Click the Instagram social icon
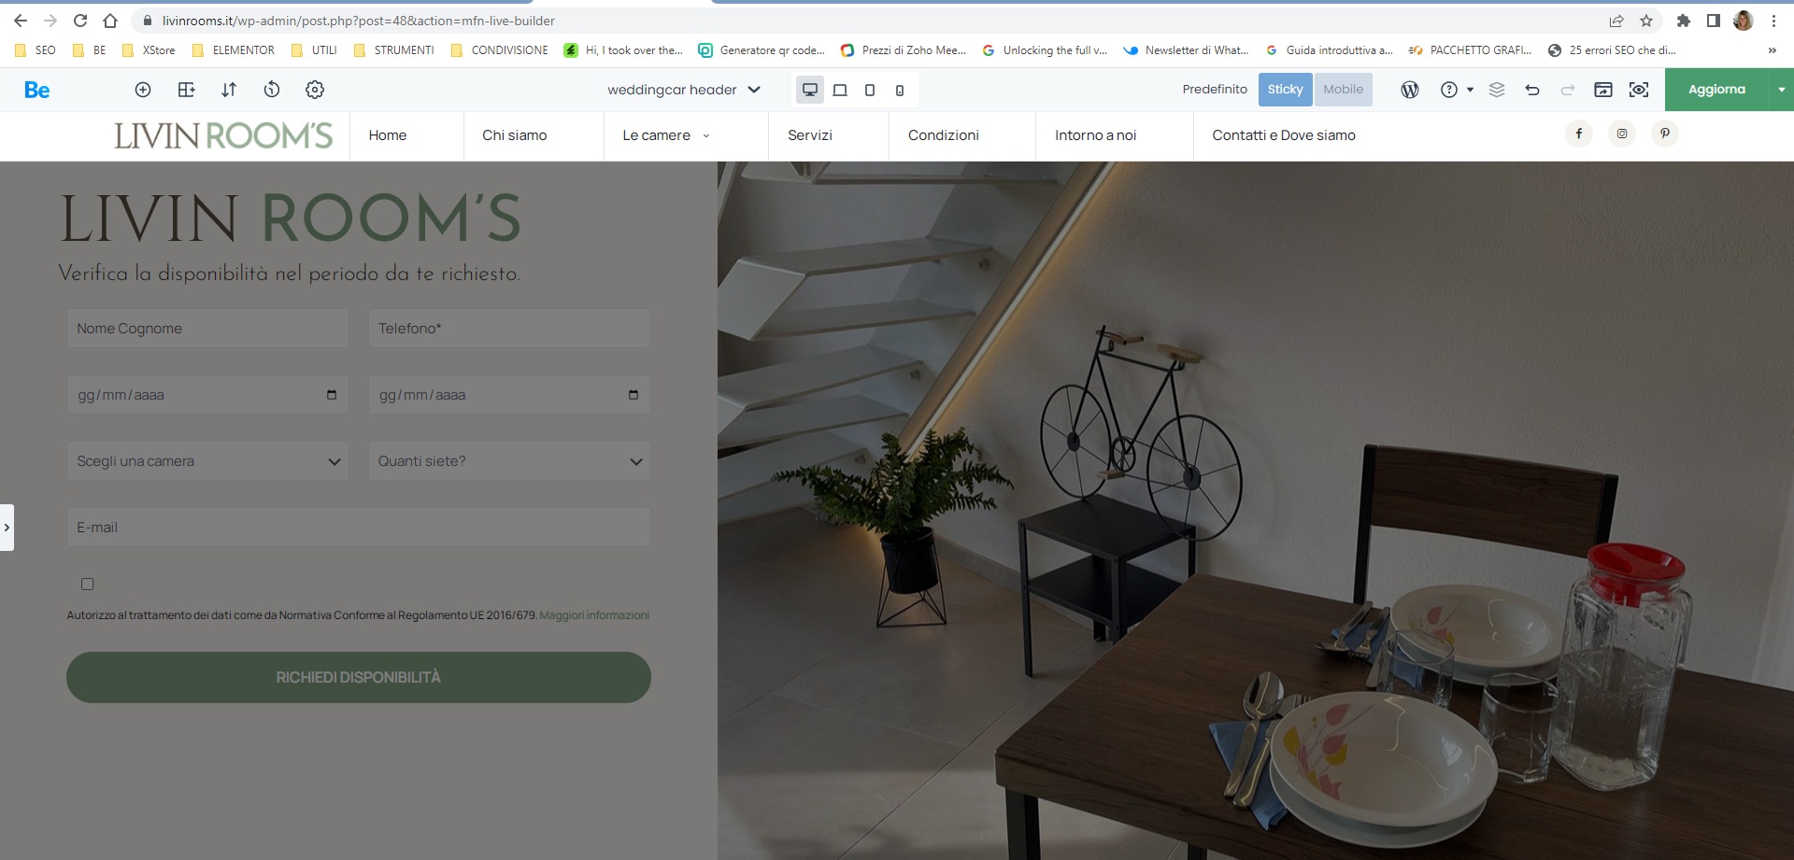This screenshot has width=1794, height=860. tap(1622, 134)
